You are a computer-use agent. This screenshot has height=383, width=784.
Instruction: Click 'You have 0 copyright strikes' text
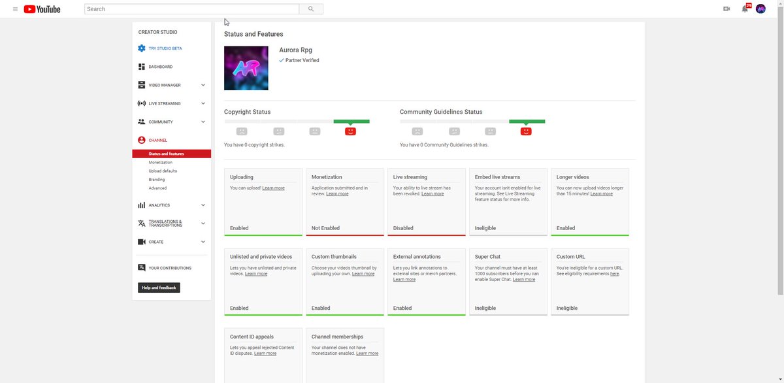click(254, 145)
